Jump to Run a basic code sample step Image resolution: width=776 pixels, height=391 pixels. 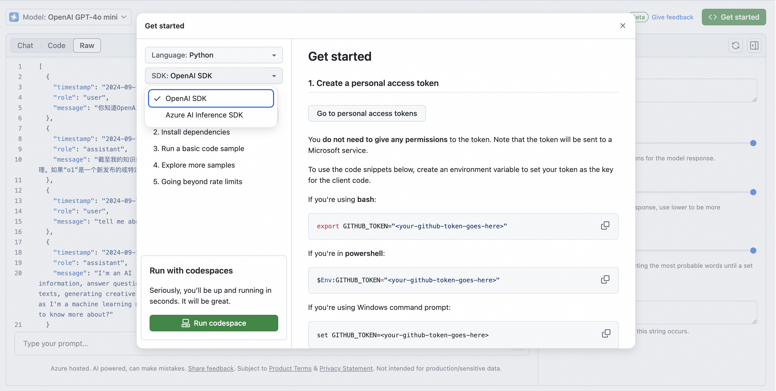(198, 148)
